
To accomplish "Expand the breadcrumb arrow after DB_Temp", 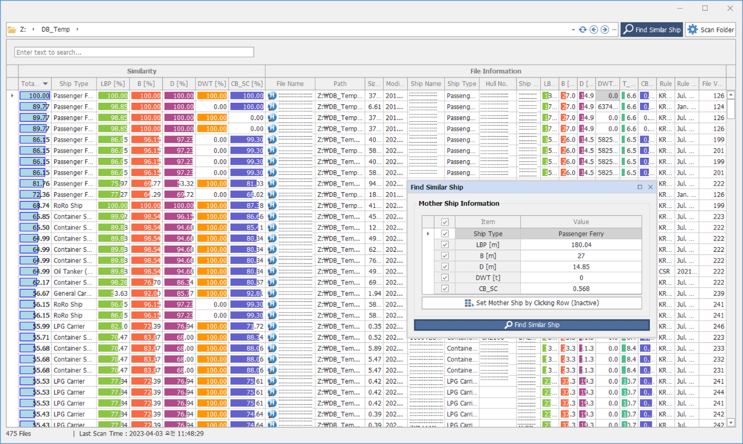I will pyautogui.click(x=77, y=30).
